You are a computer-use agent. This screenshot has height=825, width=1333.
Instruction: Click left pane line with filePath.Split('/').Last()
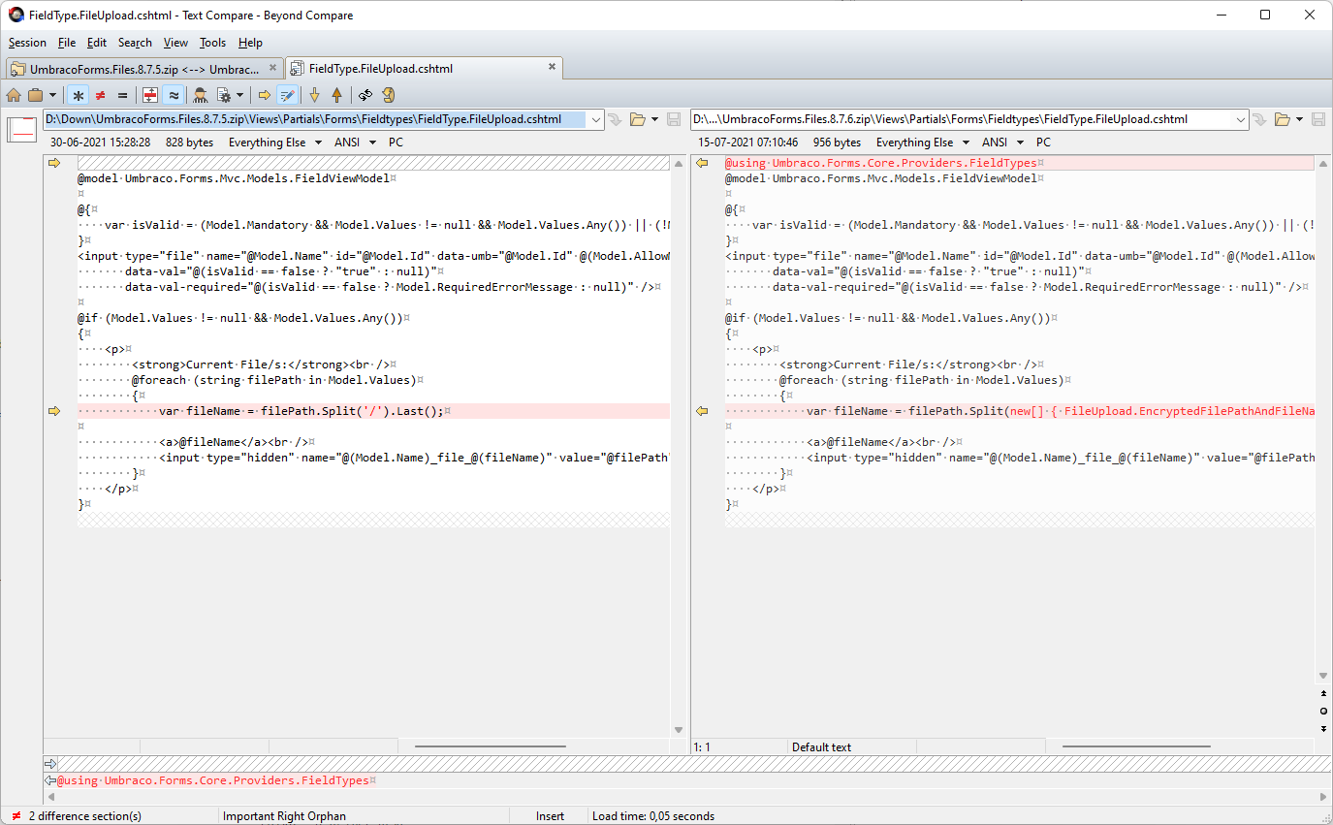tap(373, 411)
